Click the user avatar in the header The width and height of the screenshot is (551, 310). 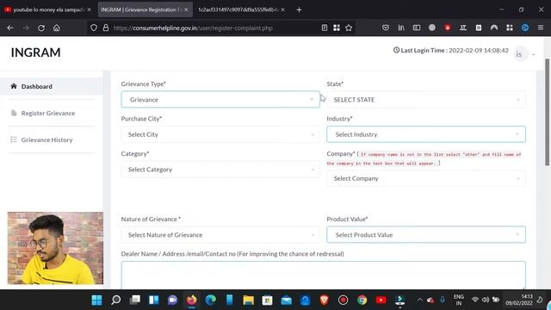tap(519, 54)
